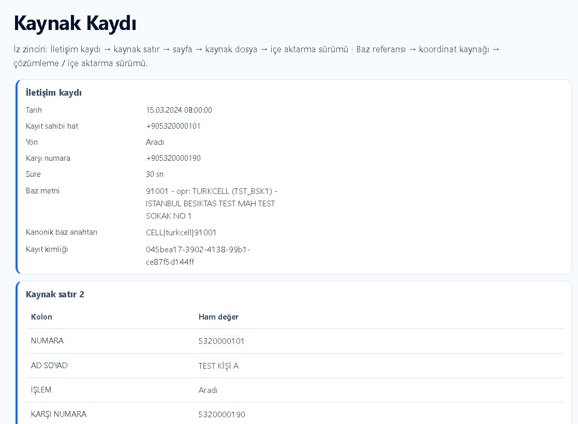Select the '91001 - opr: TURKCELL' base text
The height and width of the screenshot is (424, 578).
212,203
